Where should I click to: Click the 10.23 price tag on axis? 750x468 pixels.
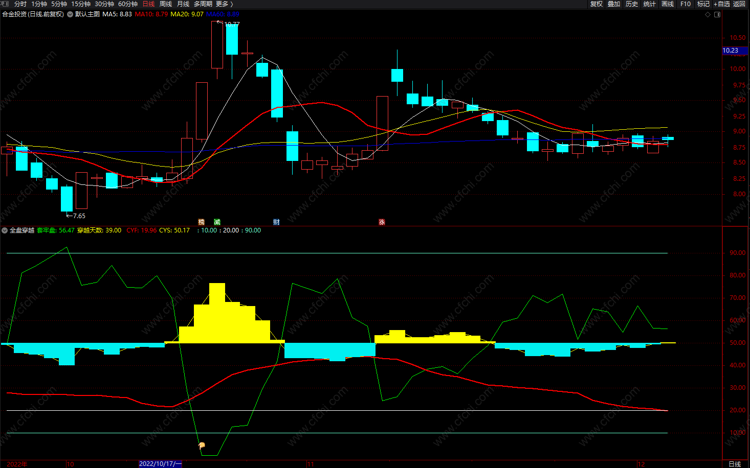735,51
